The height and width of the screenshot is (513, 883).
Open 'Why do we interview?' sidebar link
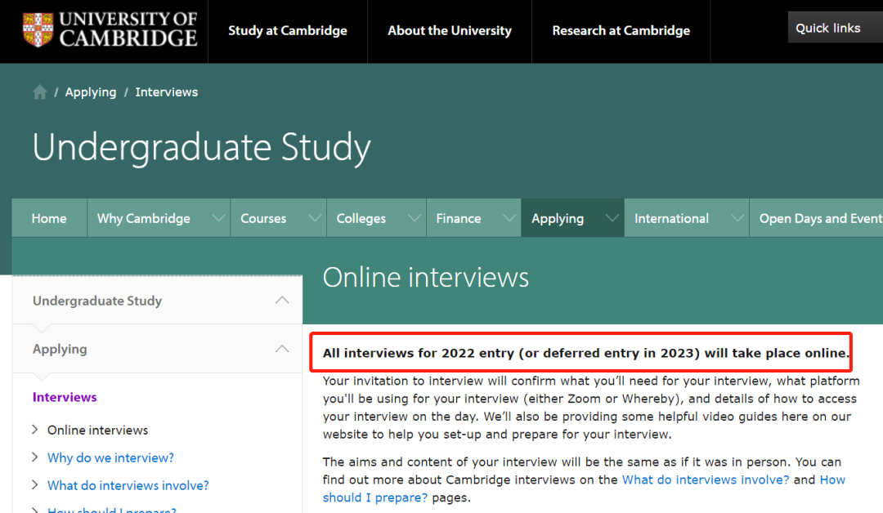pos(110,457)
